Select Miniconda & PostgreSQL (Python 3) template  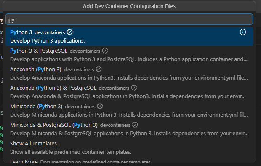(x=129, y=129)
